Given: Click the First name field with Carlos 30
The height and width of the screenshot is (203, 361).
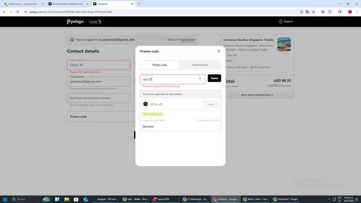Looking at the screenshot, I should 99,65.
